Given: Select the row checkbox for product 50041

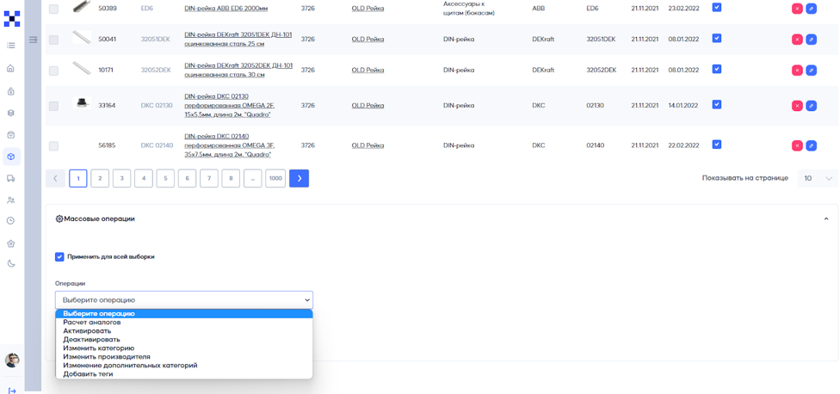Looking at the screenshot, I should click(53, 40).
